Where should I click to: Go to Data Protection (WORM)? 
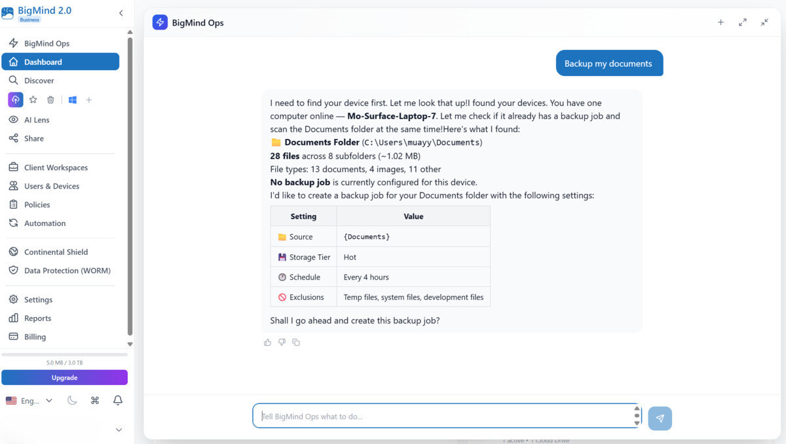pos(67,270)
